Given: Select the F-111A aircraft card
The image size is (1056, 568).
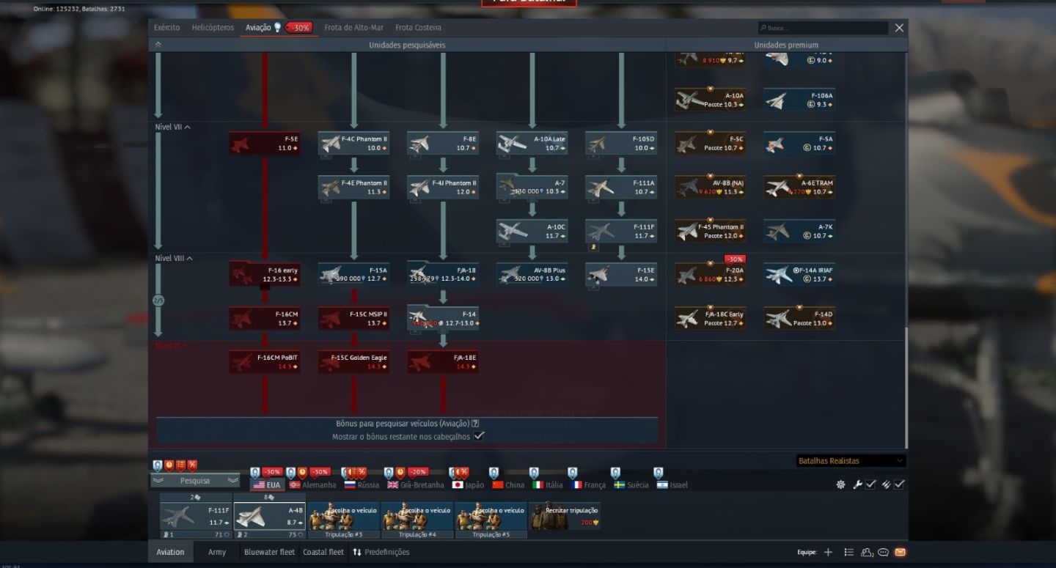Looking at the screenshot, I should 621,188.
